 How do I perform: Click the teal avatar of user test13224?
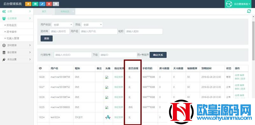click(108, 117)
